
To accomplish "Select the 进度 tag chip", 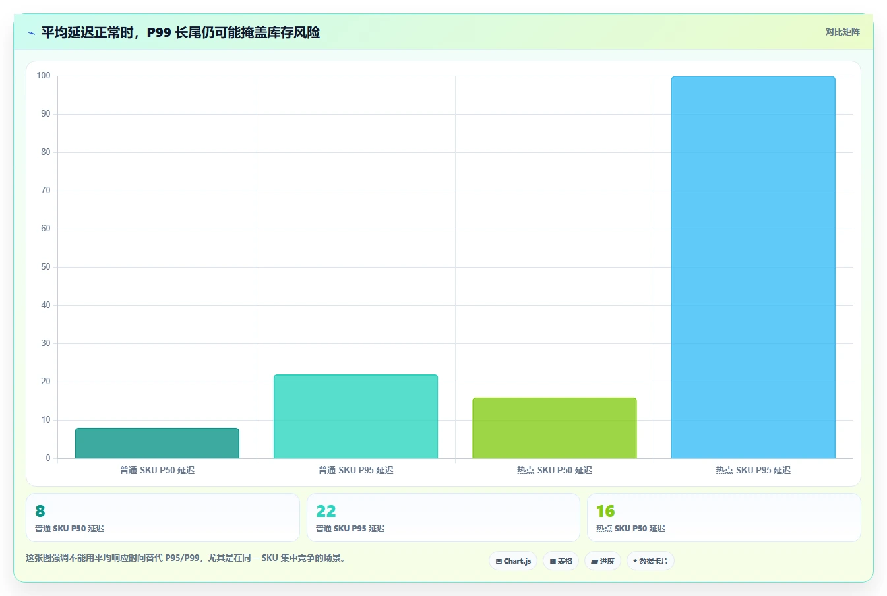I will click(x=603, y=561).
